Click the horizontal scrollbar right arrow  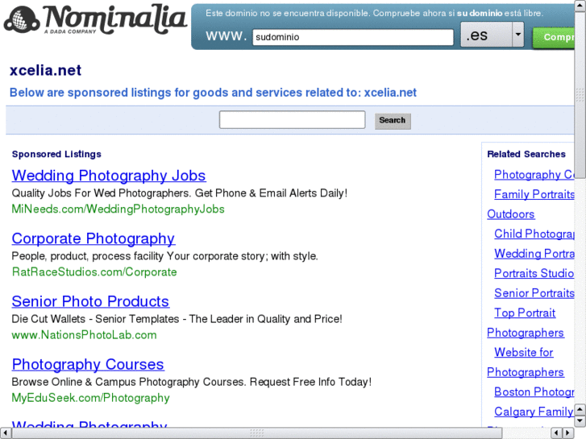point(568,433)
